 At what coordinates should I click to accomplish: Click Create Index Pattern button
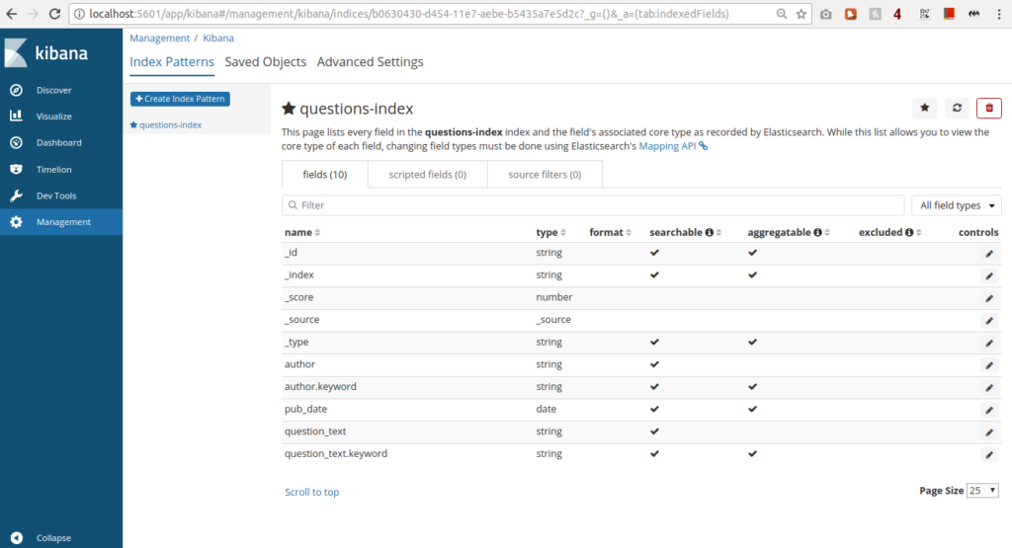pos(180,99)
